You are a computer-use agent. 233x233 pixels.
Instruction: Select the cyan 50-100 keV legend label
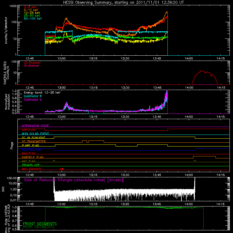33,19
